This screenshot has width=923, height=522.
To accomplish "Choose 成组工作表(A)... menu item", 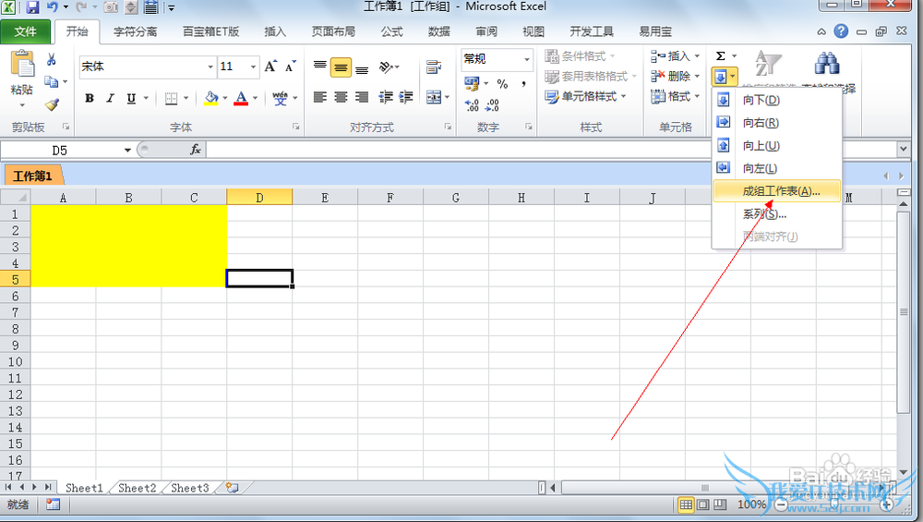I will coord(777,191).
